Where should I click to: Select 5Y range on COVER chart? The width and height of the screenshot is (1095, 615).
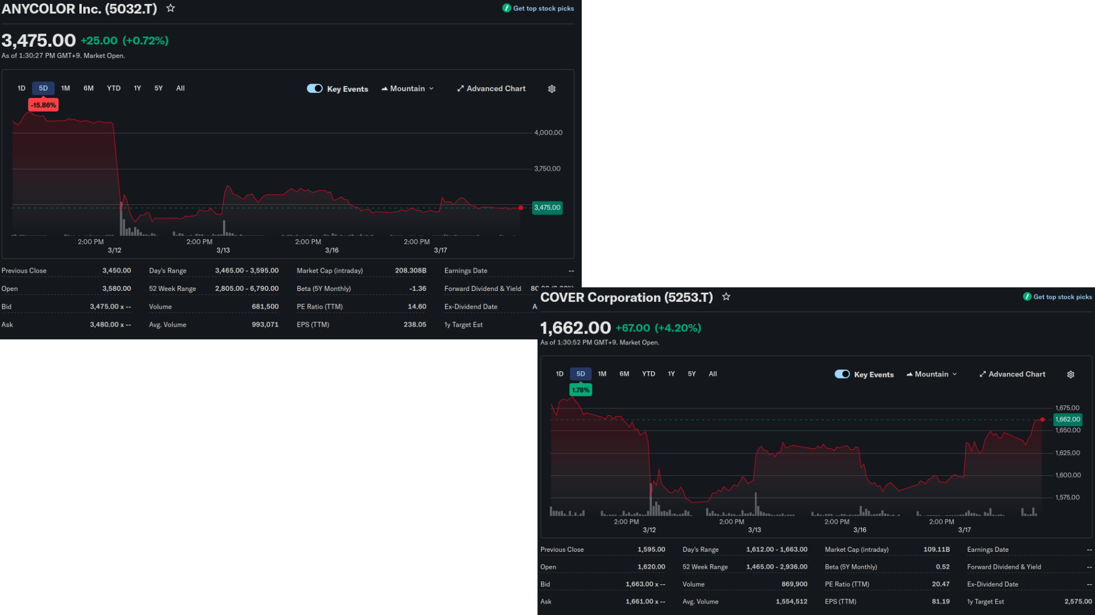(692, 374)
